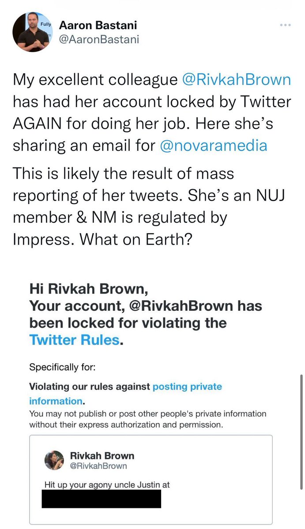This screenshot has width=305, height=529.
Task: Click the blue @RivkahBrown mention in the tweet
Action: tap(237, 80)
